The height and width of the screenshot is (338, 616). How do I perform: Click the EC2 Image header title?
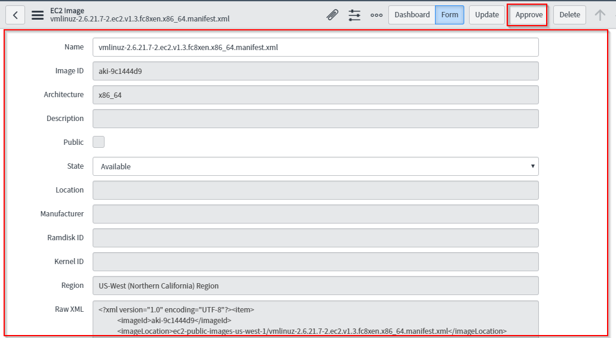coord(67,11)
